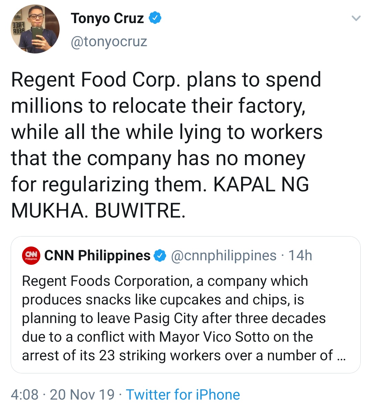The width and height of the screenshot is (371, 412).
Task: Click the 4:08 tweet time
Action: [24, 395]
